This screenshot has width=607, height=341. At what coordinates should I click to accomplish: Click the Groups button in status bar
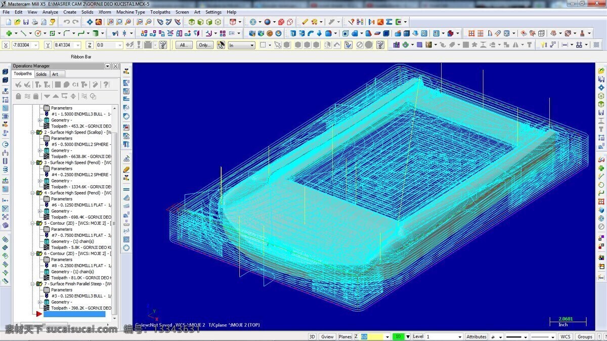[585, 336]
